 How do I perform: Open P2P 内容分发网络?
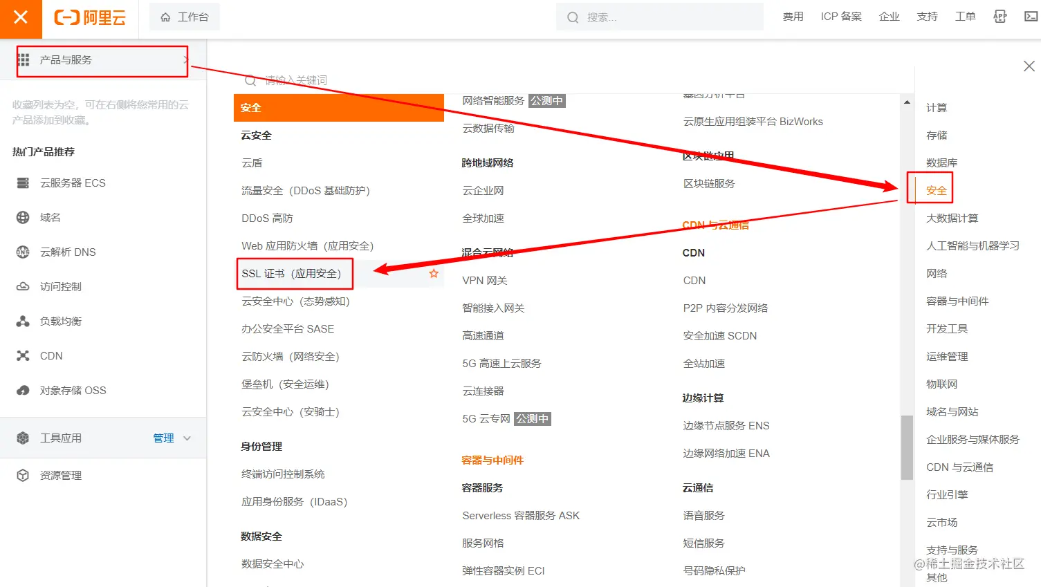tap(725, 308)
